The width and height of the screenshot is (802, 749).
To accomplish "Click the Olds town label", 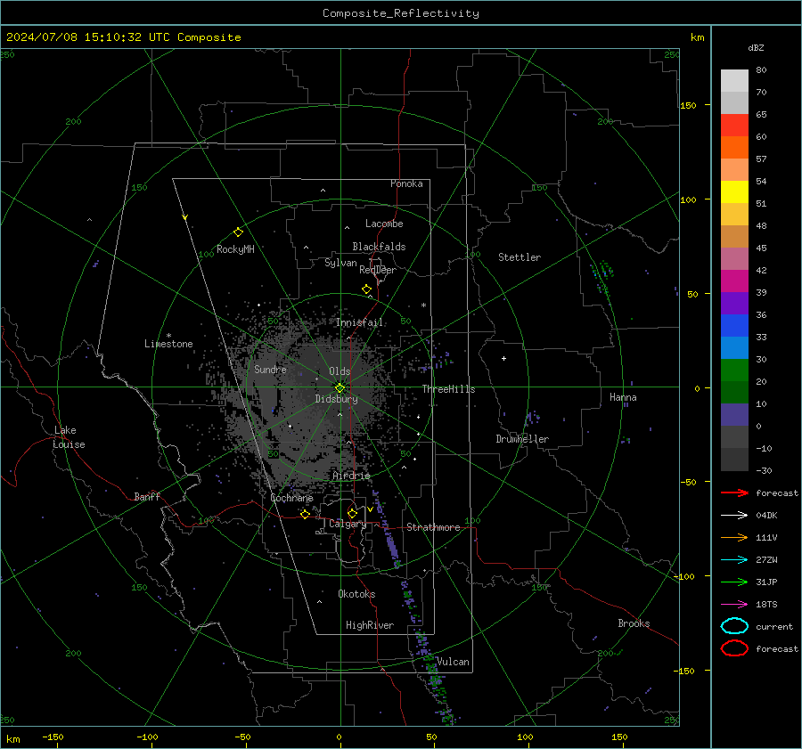I will click(x=340, y=371).
